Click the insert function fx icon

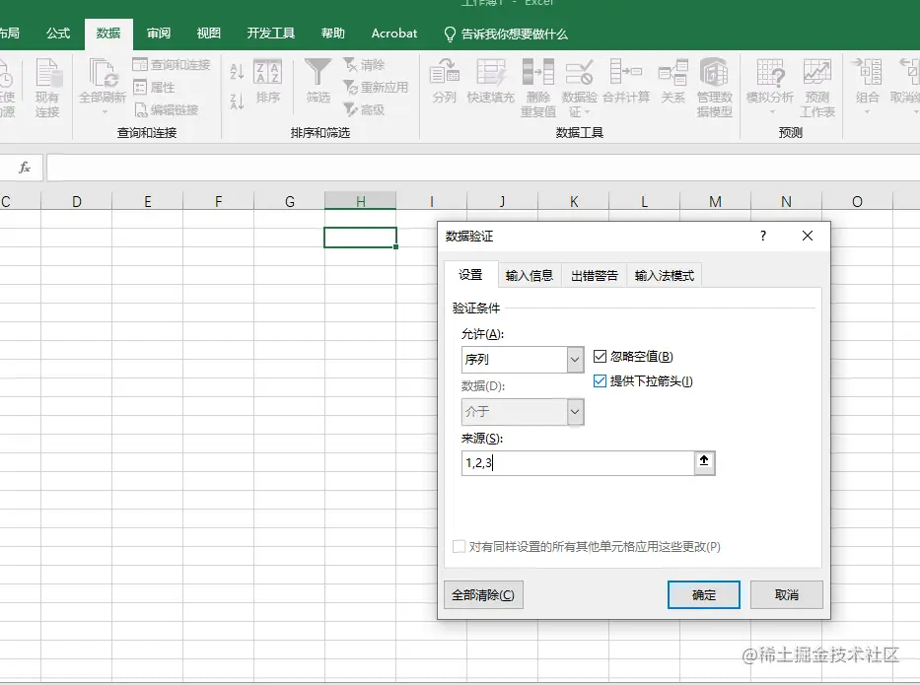click(x=24, y=168)
